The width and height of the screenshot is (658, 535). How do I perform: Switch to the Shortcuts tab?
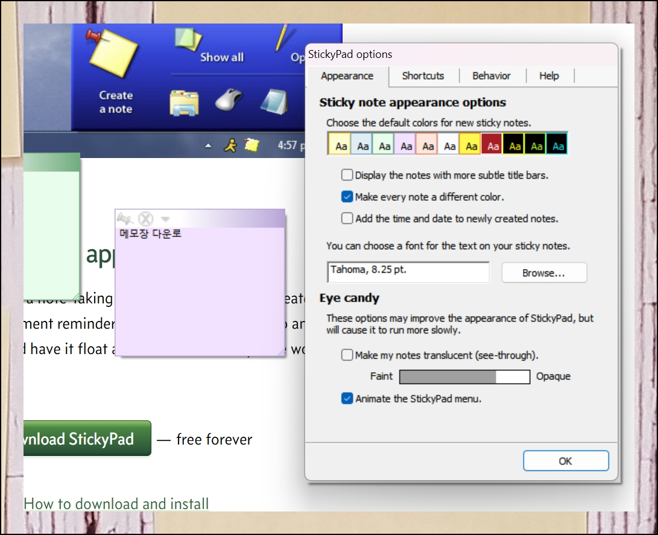[x=423, y=76]
